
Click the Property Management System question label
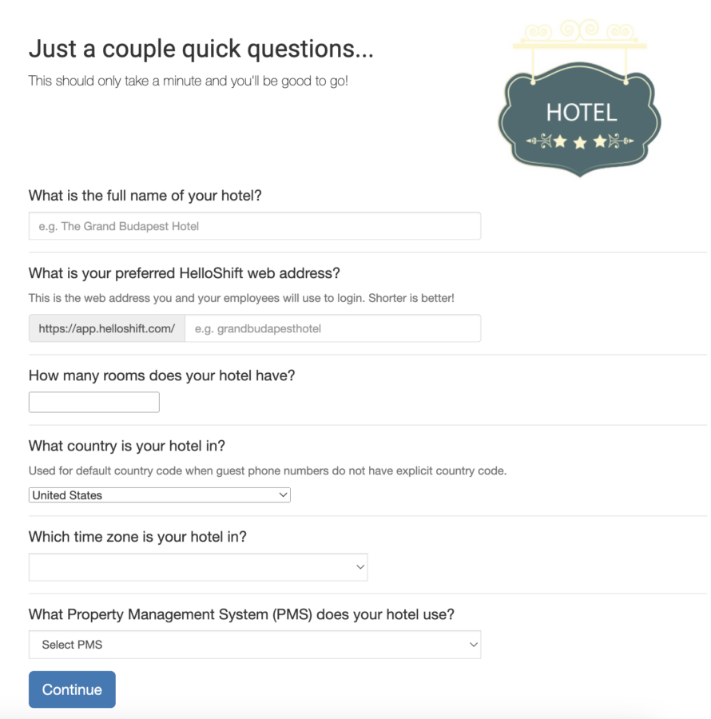(x=241, y=614)
